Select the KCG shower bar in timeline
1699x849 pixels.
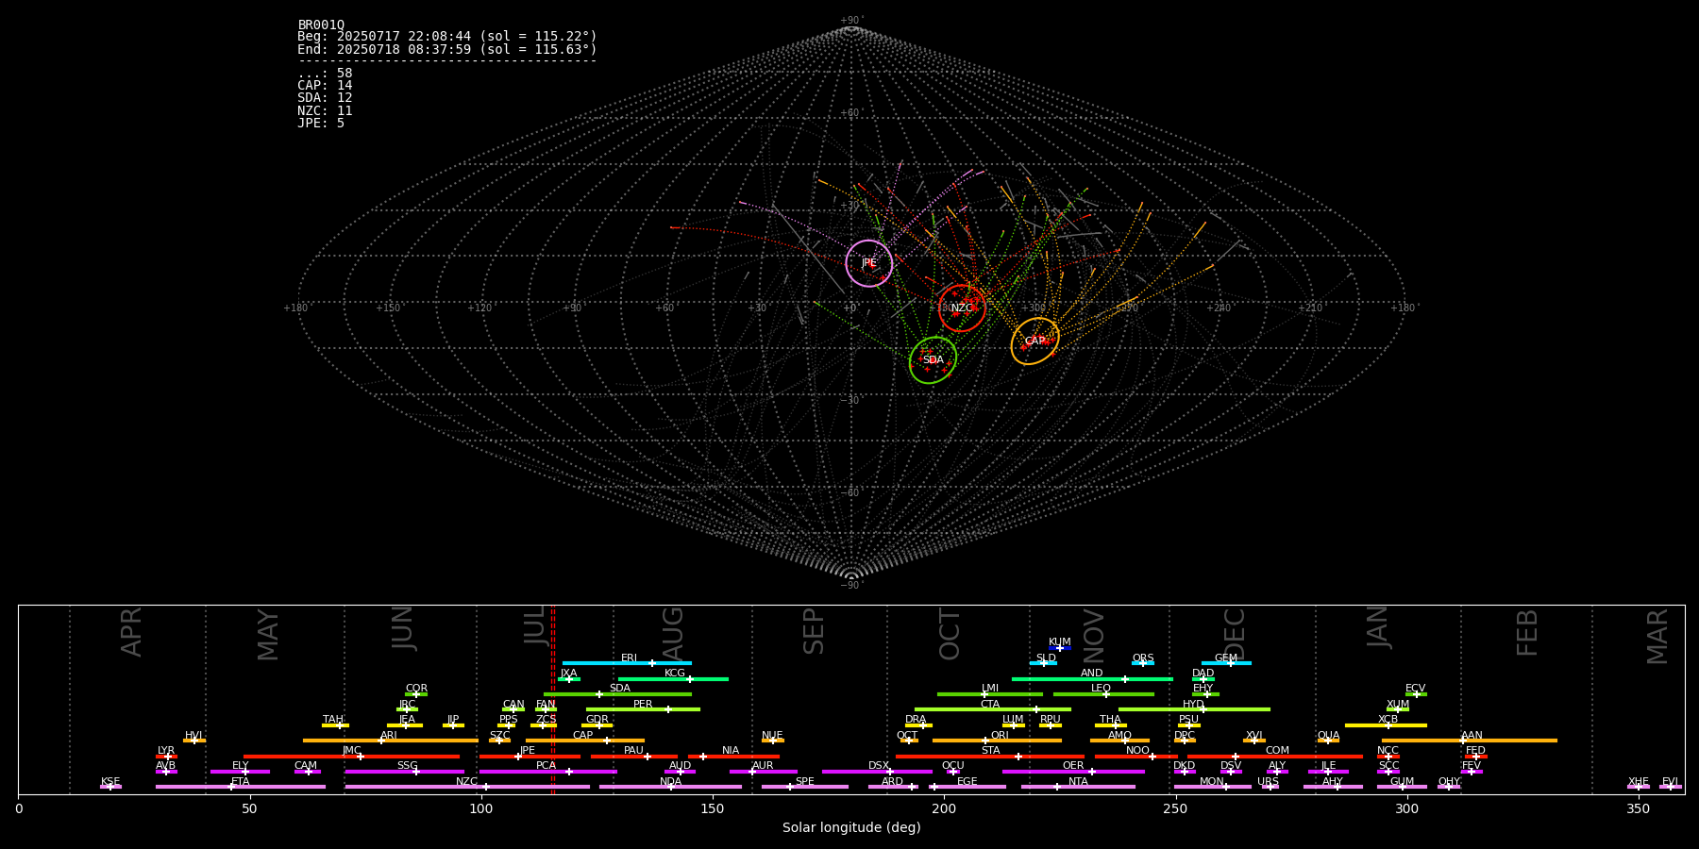(673, 678)
